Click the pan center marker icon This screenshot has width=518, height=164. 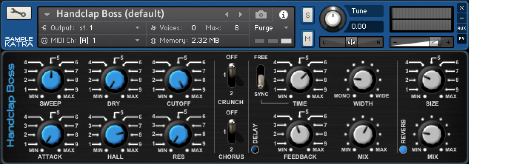pyautogui.click(x=351, y=42)
